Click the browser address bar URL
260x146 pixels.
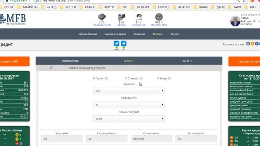coord(61,1)
